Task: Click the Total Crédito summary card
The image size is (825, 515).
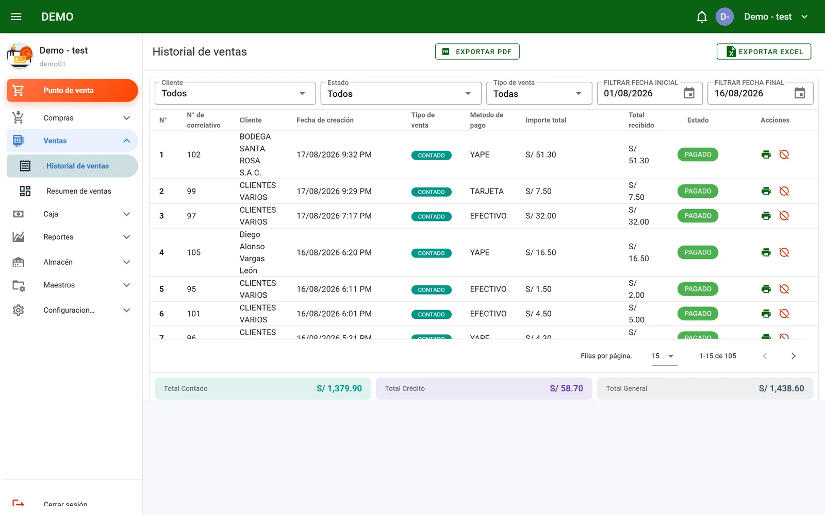Action: pyautogui.click(x=484, y=388)
